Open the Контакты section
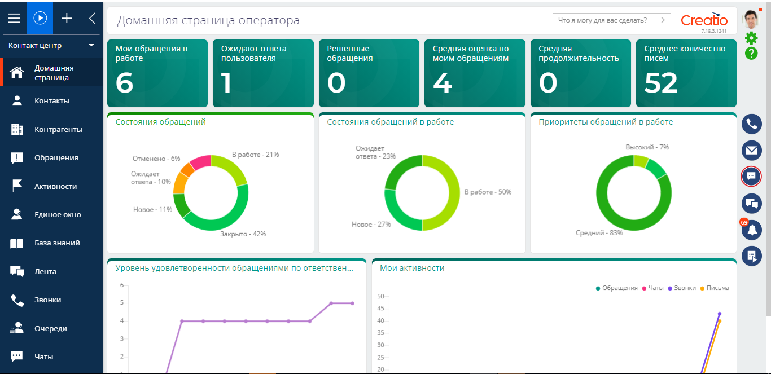This screenshot has width=771, height=374. 51,101
